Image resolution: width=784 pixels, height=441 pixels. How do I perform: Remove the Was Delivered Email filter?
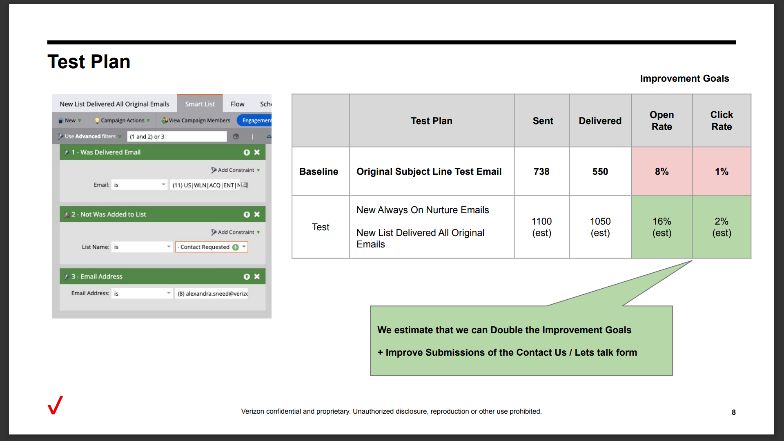pos(257,152)
